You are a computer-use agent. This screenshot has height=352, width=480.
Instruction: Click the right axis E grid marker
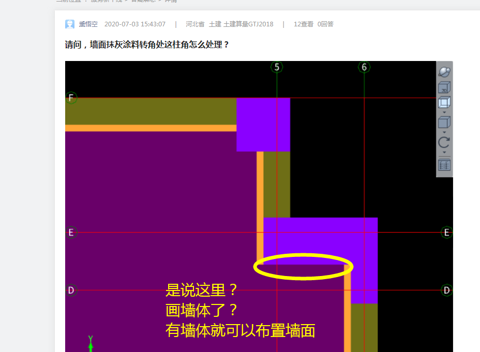pos(446,233)
